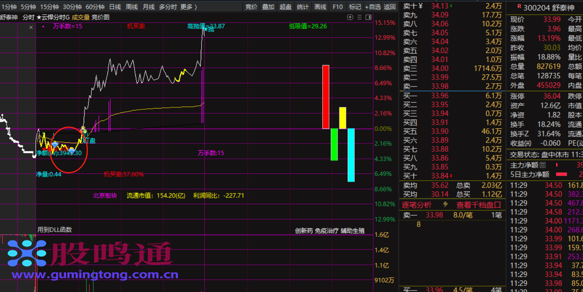The width and height of the screenshot is (583, 292).
Task: Switch to the 日线 daily chart tab
Action: pyautogui.click(x=115, y=7)
